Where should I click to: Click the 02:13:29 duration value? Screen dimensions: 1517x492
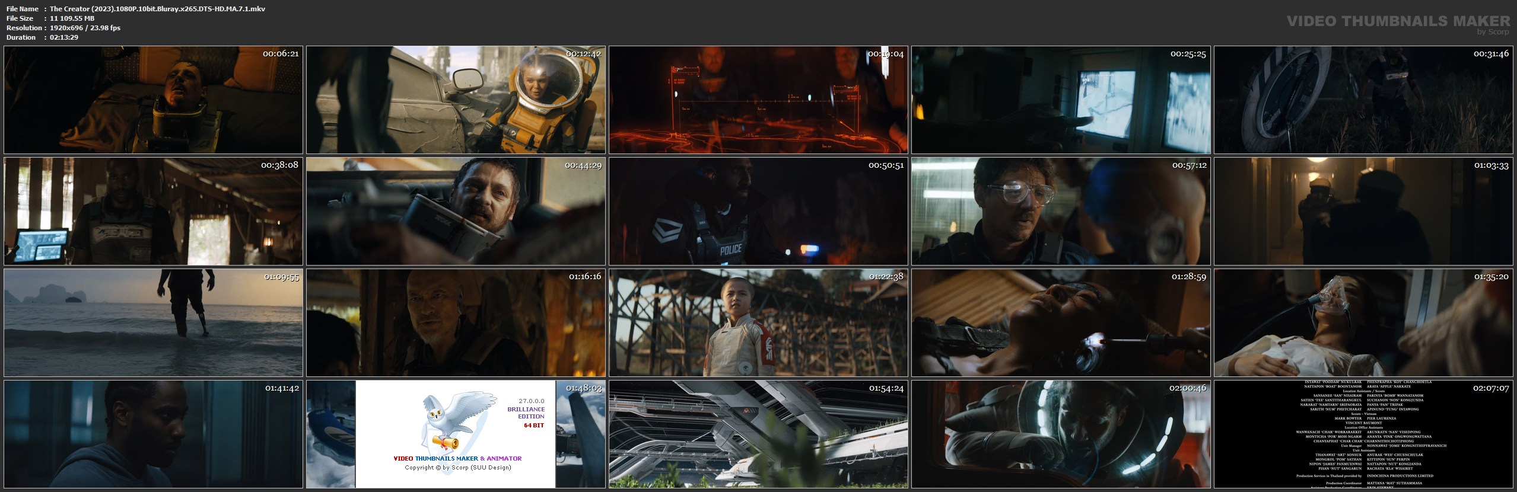pos(64,37)
